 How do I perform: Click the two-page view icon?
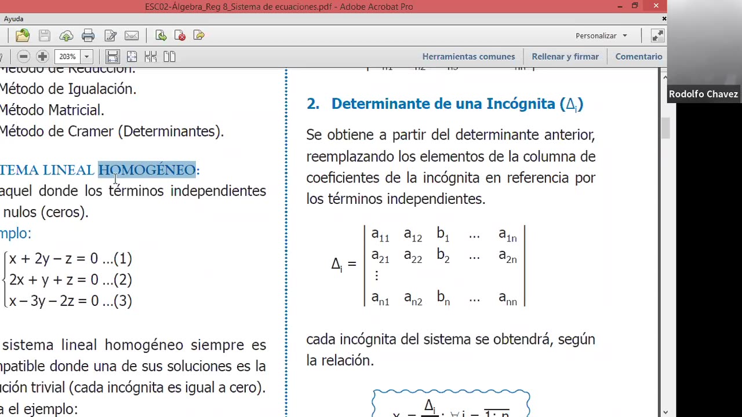pyautogui.click(x=169, y=57)
